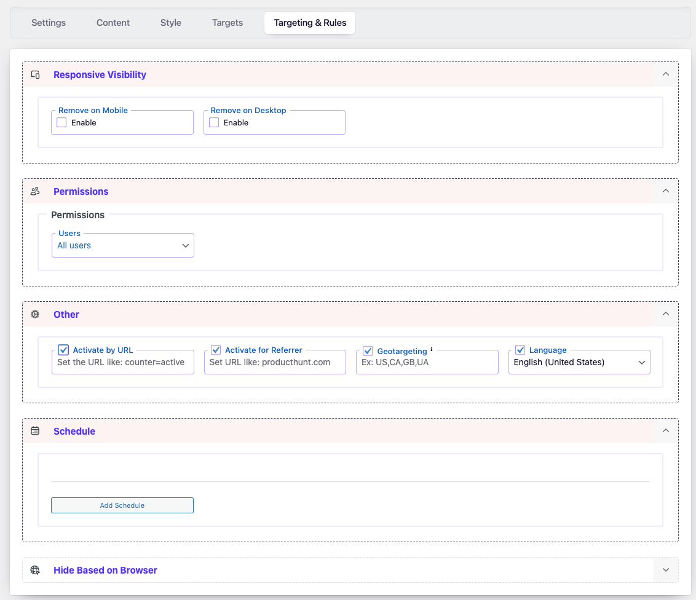Open the Language selection dropdown
Image resolution: width=696 pixels, height=600 pixels.
pyautogui.click(x=579, y=362)
